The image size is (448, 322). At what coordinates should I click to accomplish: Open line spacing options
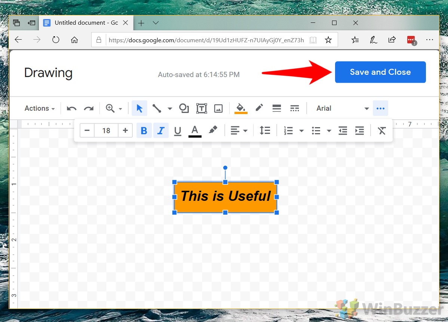(265, 131)
